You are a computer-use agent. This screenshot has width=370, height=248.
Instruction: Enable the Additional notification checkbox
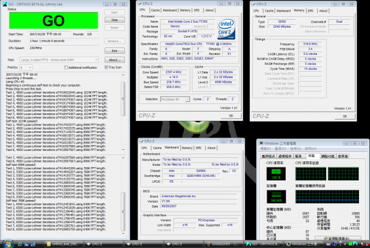pyautogui.click(x=66, y=68)
